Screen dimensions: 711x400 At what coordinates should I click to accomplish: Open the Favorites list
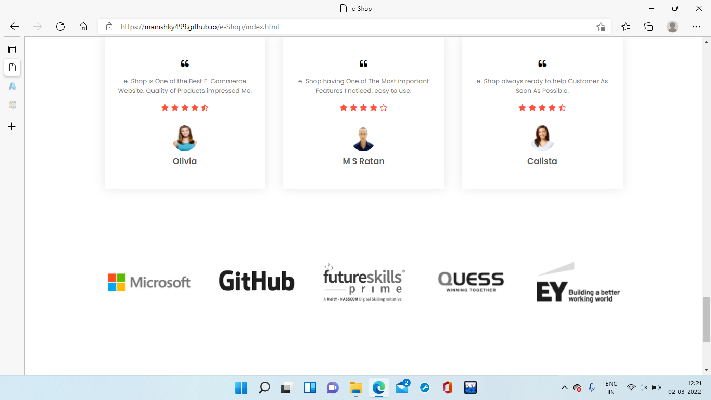pyautogui.click(x=626, y=27)
